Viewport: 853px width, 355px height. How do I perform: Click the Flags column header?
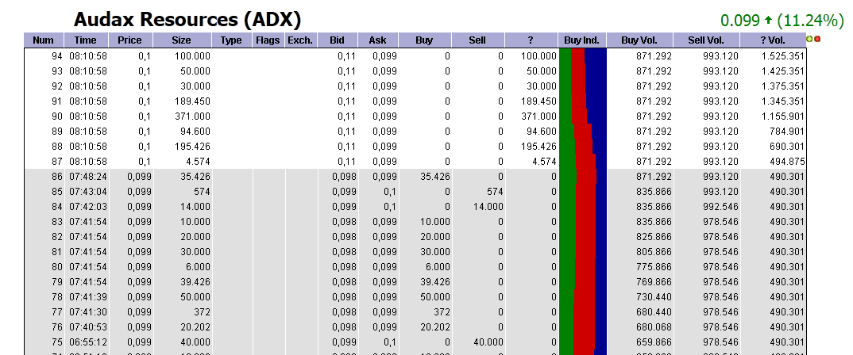[268, 40]
